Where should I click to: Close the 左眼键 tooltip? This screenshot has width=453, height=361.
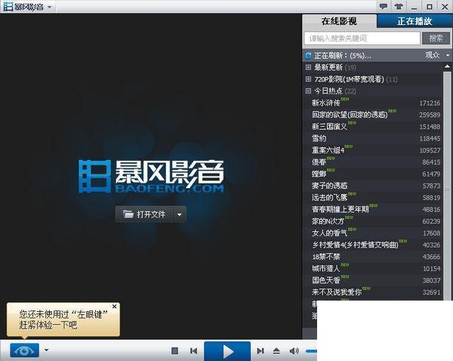(x=115, y=307)
